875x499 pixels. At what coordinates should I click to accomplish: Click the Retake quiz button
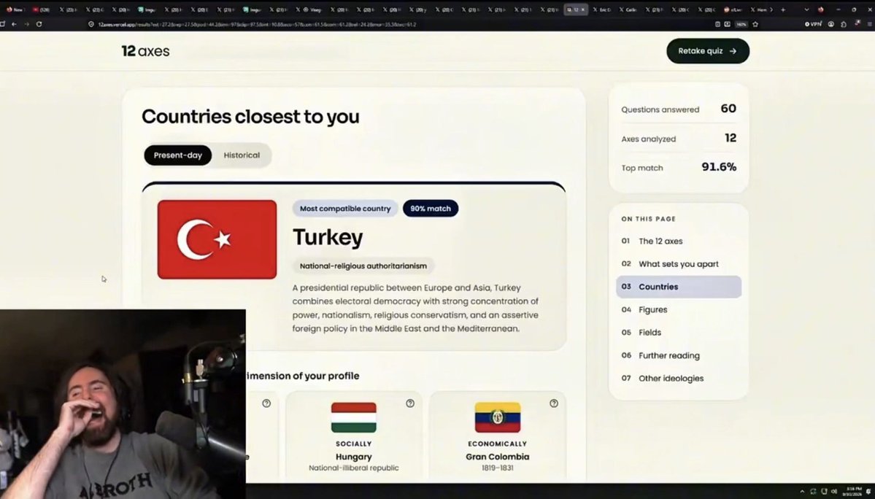pos(708,51)
